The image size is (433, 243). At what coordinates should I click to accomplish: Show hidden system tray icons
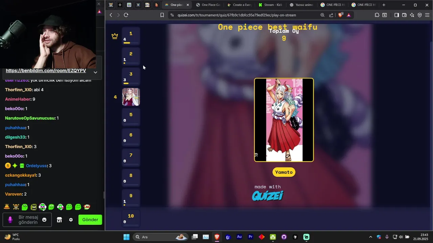[x=370, y=237]
